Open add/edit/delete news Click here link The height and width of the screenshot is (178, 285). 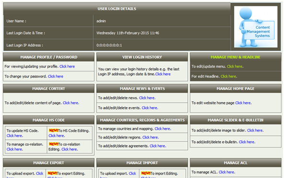[x=147, y=98]
